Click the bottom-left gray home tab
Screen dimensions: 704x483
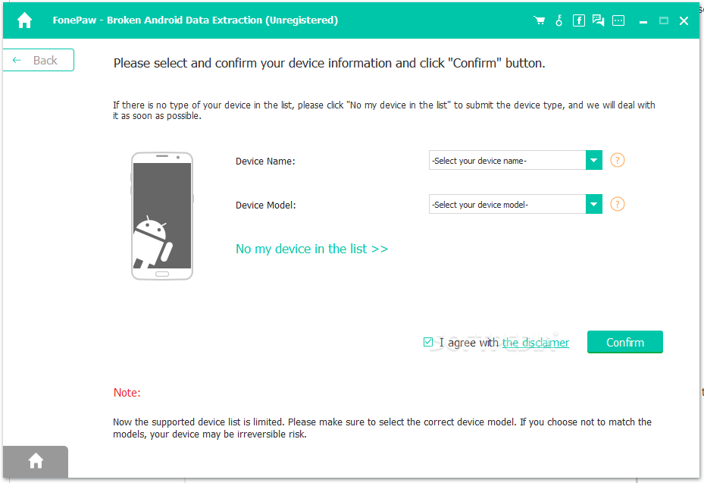click(x=36, y=461)
